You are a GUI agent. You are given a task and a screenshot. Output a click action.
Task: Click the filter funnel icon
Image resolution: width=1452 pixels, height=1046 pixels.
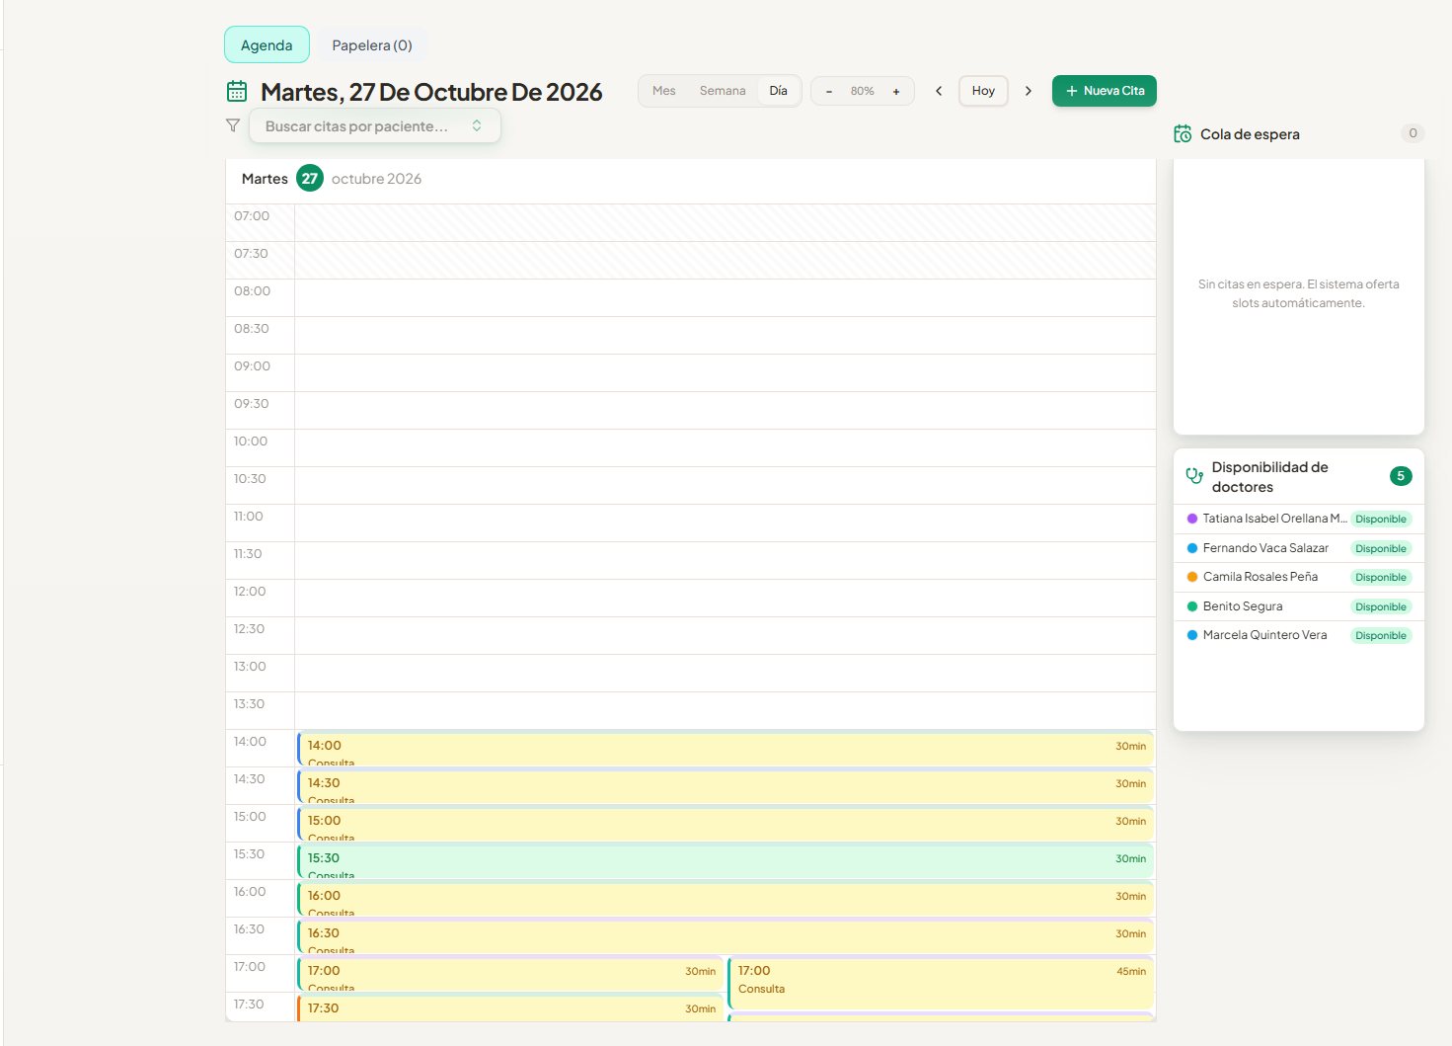(233, 125)
